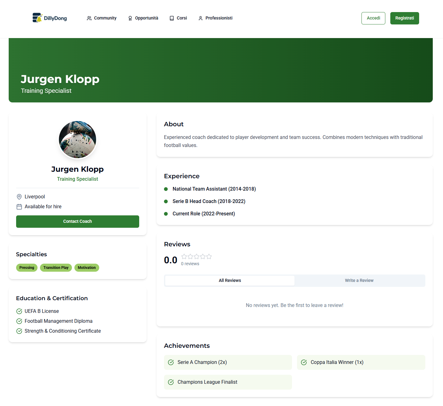Click the Education & Certification heading
This screenshot has height=406, width=443.
pos(52,298)
